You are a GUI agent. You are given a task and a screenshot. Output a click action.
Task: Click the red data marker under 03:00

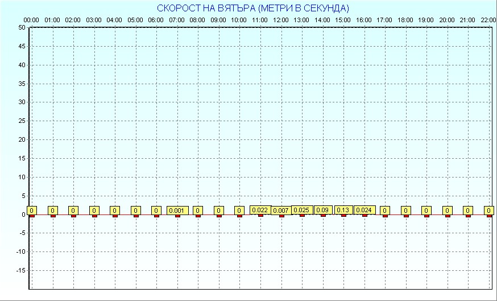pyautogui.click(x=94, y=216)
